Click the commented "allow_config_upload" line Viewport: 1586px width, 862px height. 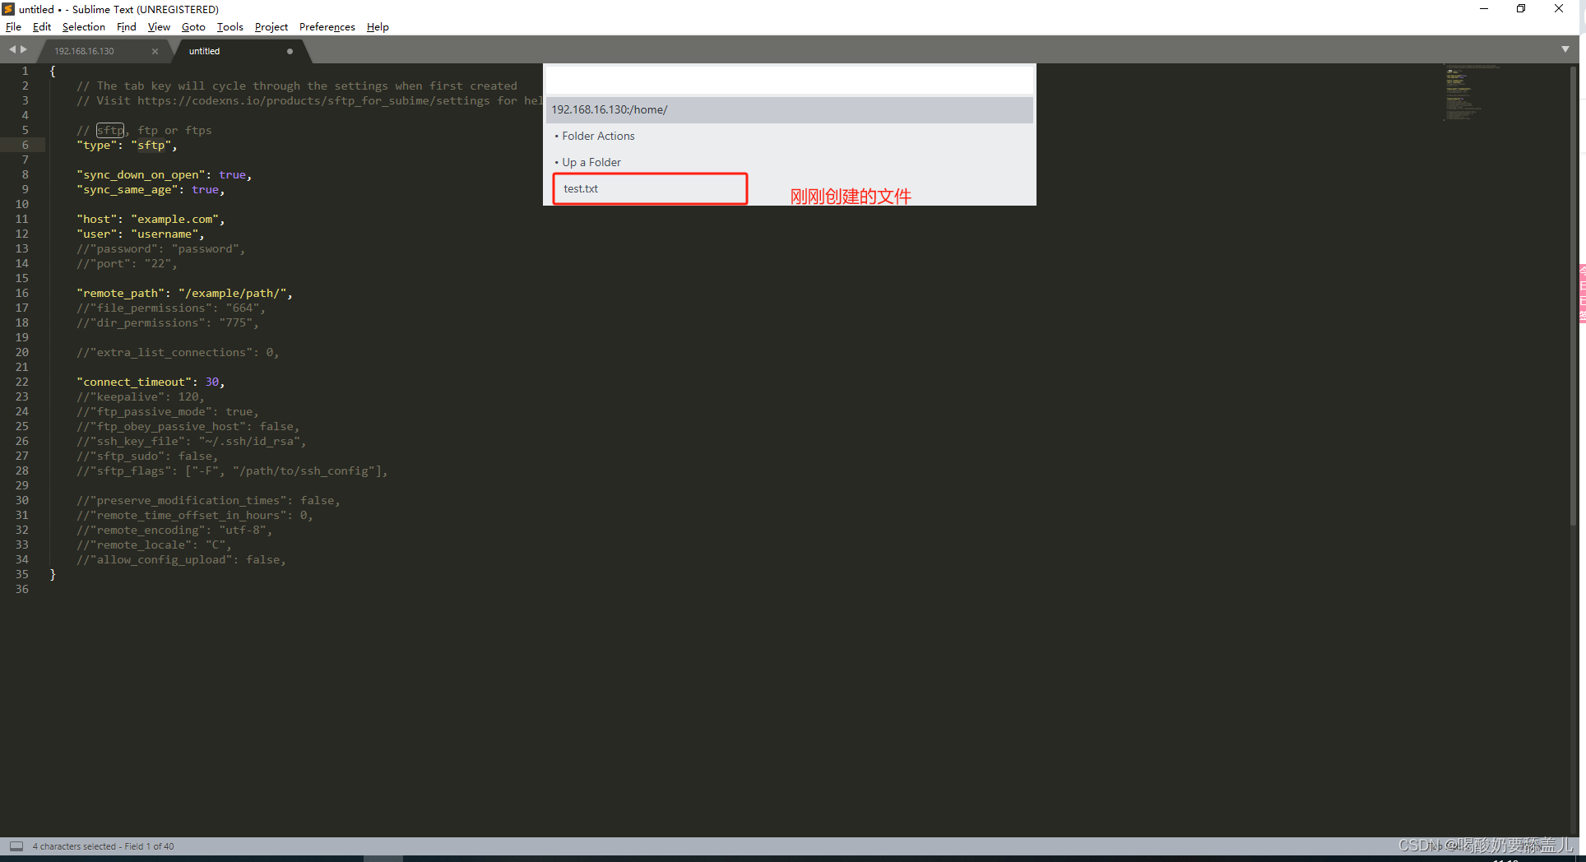click(182, 559)
